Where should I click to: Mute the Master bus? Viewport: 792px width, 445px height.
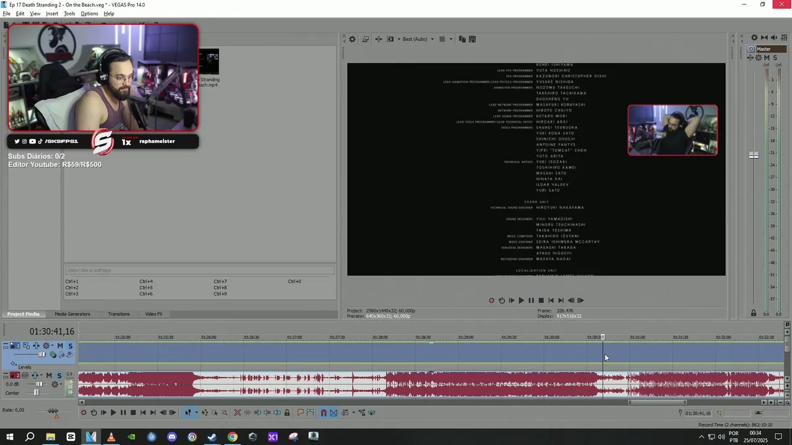[x=767, y=57]
